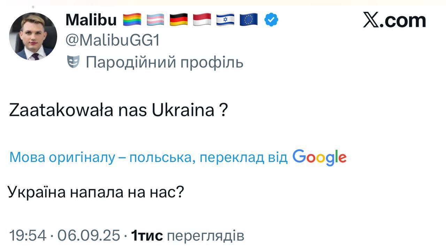This screenshot has width=446, height=249.
Task: Click the rainbow pride flag emoji
Action: coord(132,20)
